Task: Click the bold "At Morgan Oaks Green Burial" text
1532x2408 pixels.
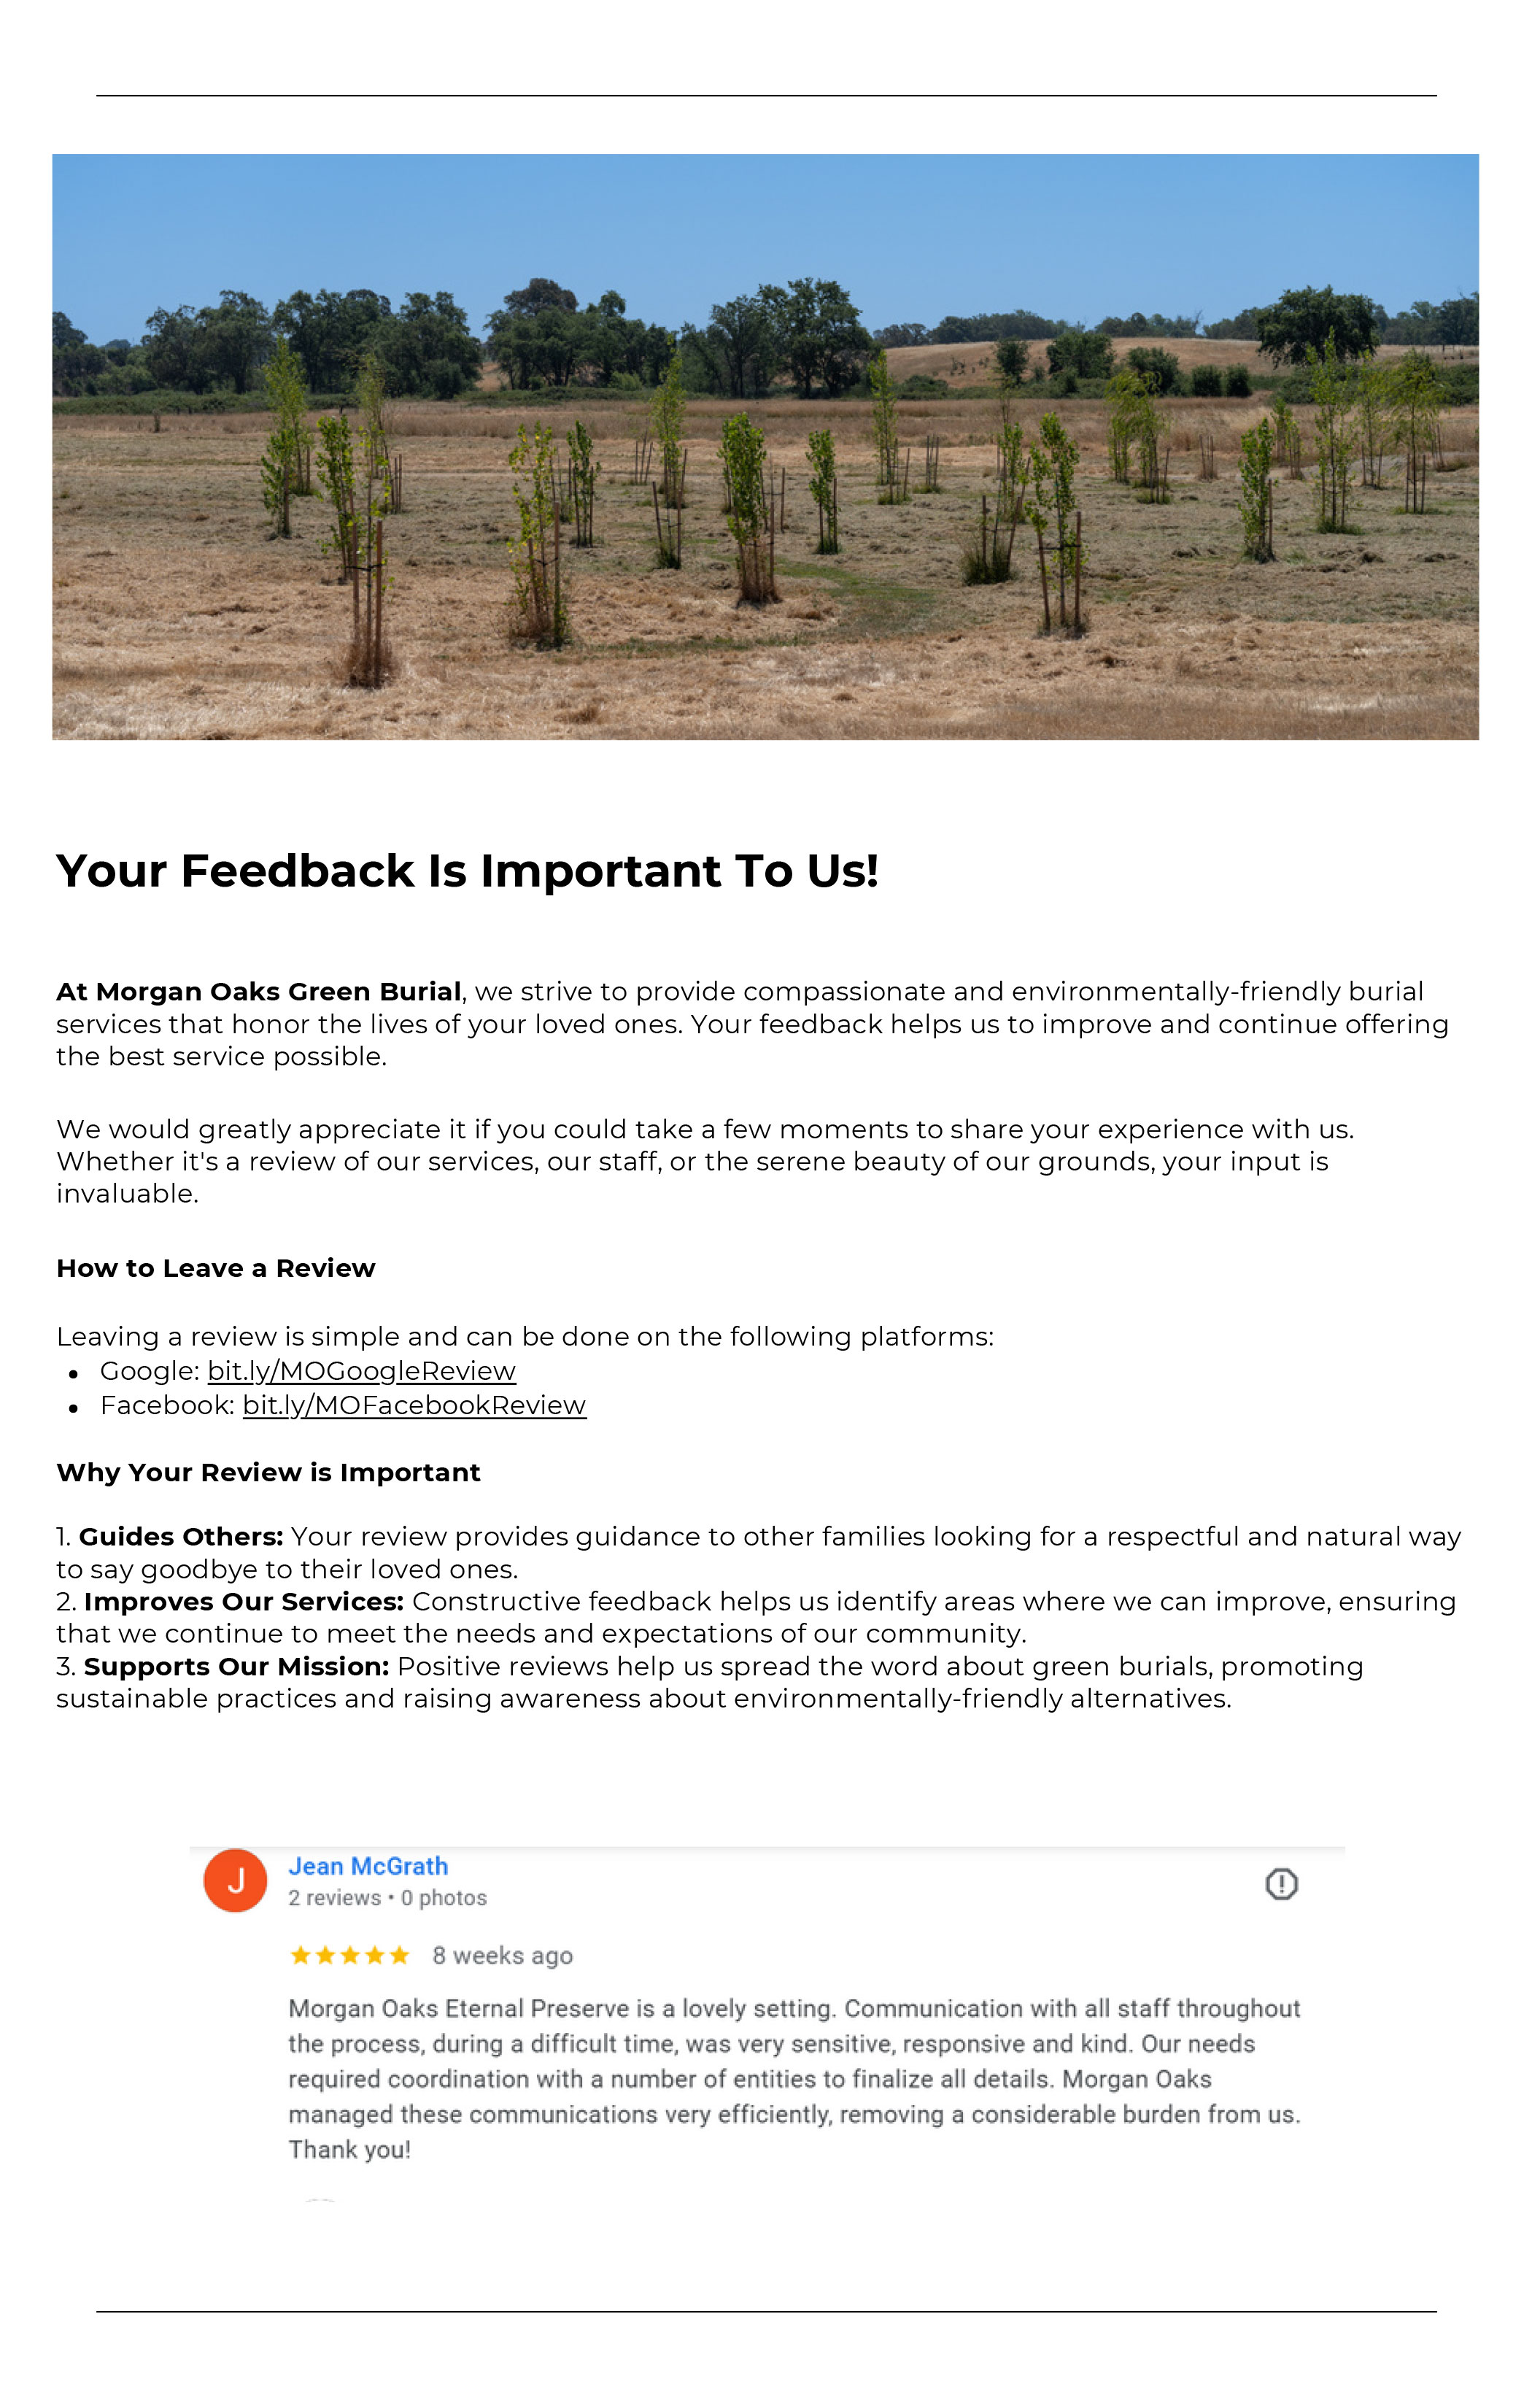Action: click(x=258, y=992)
